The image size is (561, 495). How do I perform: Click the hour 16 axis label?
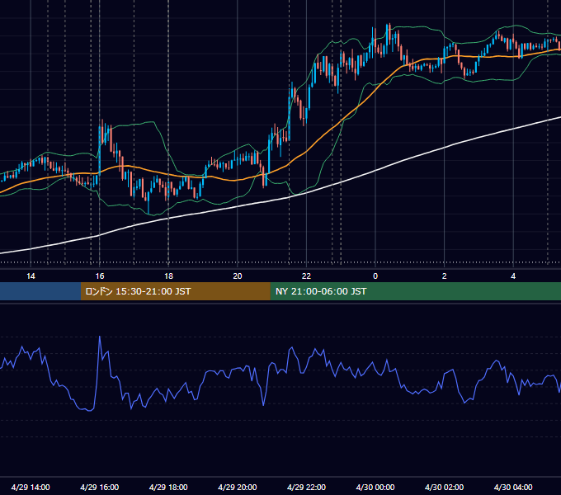point(100,276)
